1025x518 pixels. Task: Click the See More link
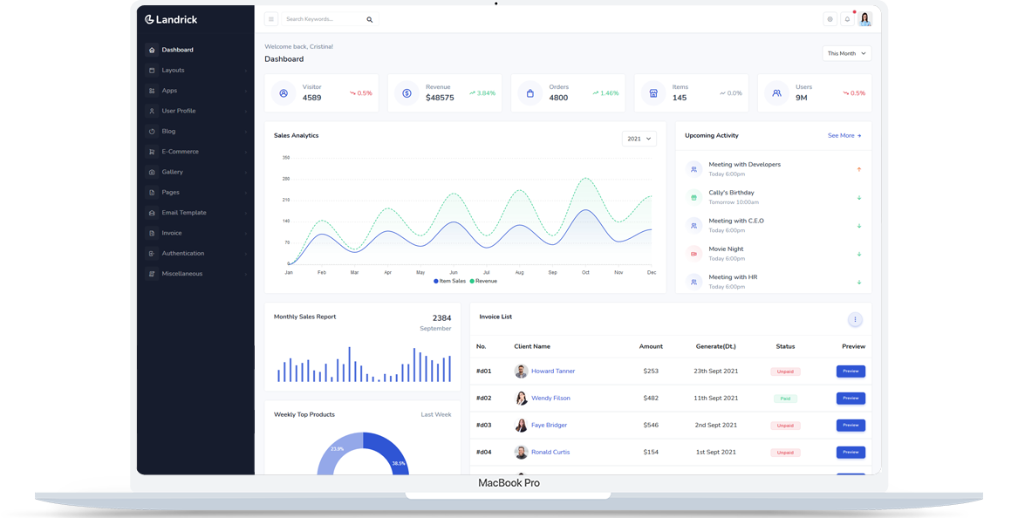tap(844, 136)
